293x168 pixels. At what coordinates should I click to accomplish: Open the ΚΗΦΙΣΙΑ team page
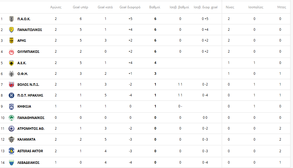tap(24, 106)
